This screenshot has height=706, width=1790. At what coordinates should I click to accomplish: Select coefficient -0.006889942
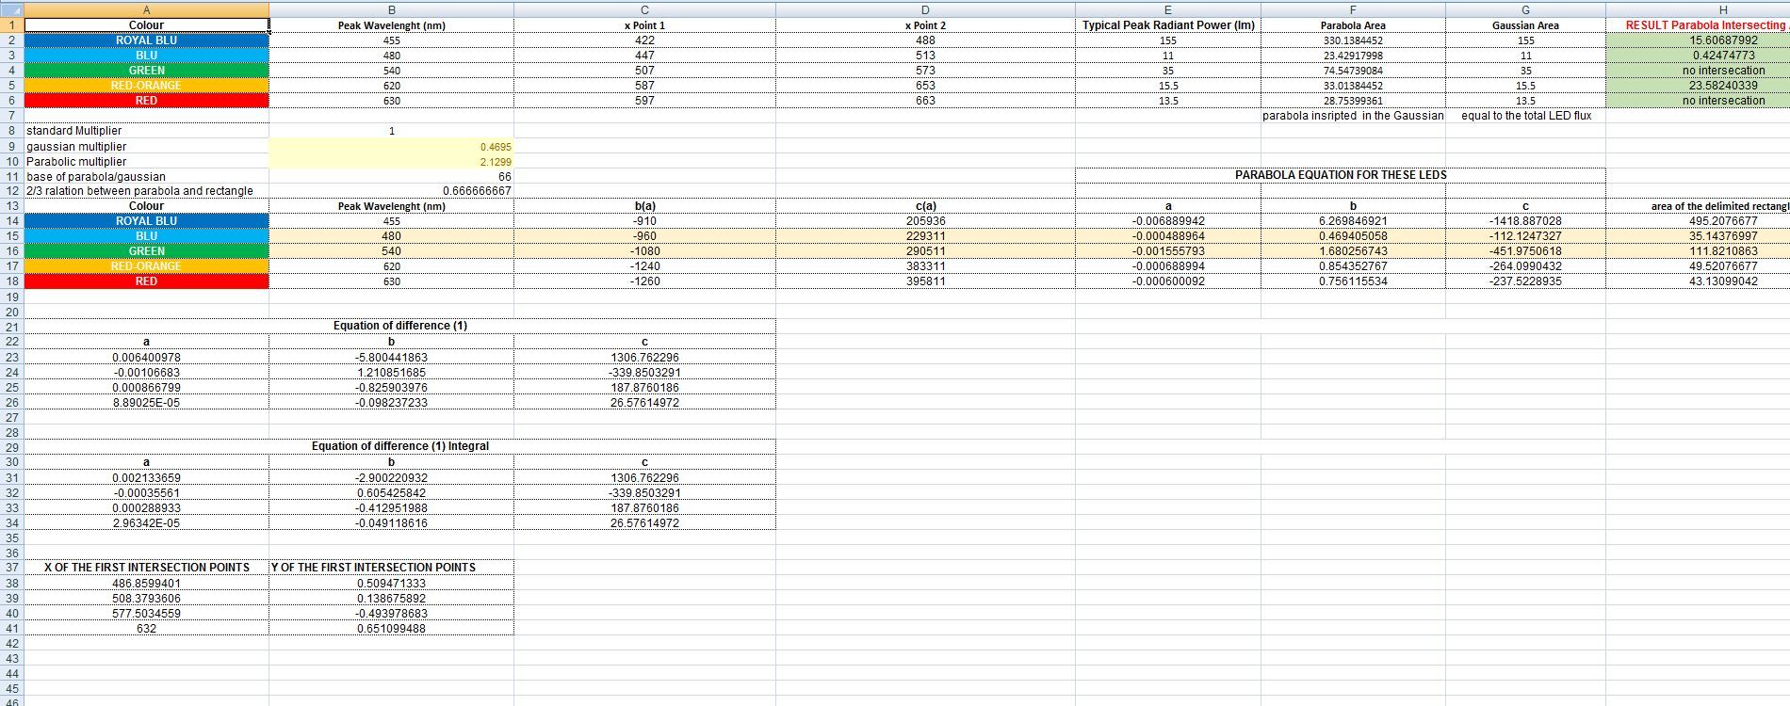[1168, 221]
